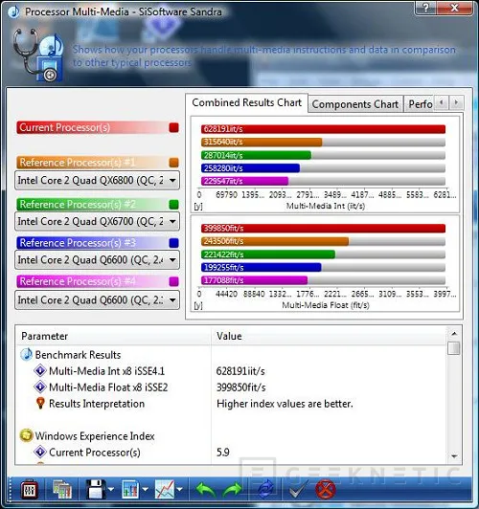
Task: Click the lightbulb icon beside Results Interpretation
Action: [40, 403]
